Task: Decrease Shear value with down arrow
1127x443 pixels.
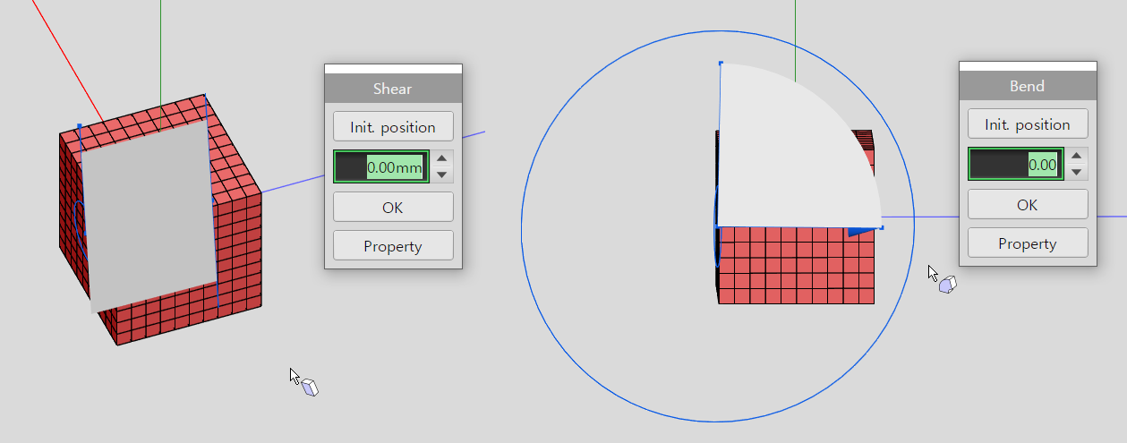Action: 442,175
